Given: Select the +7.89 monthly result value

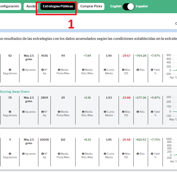Looking at the screenshot, I should 87,56.
